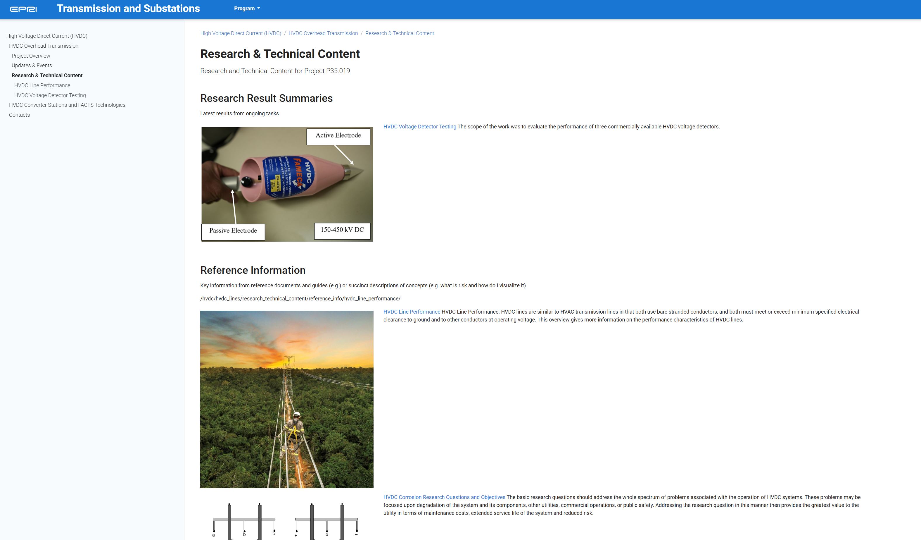Click the lineman over forest photo
The image size is (921, 540).
click(x=286, y=399)
